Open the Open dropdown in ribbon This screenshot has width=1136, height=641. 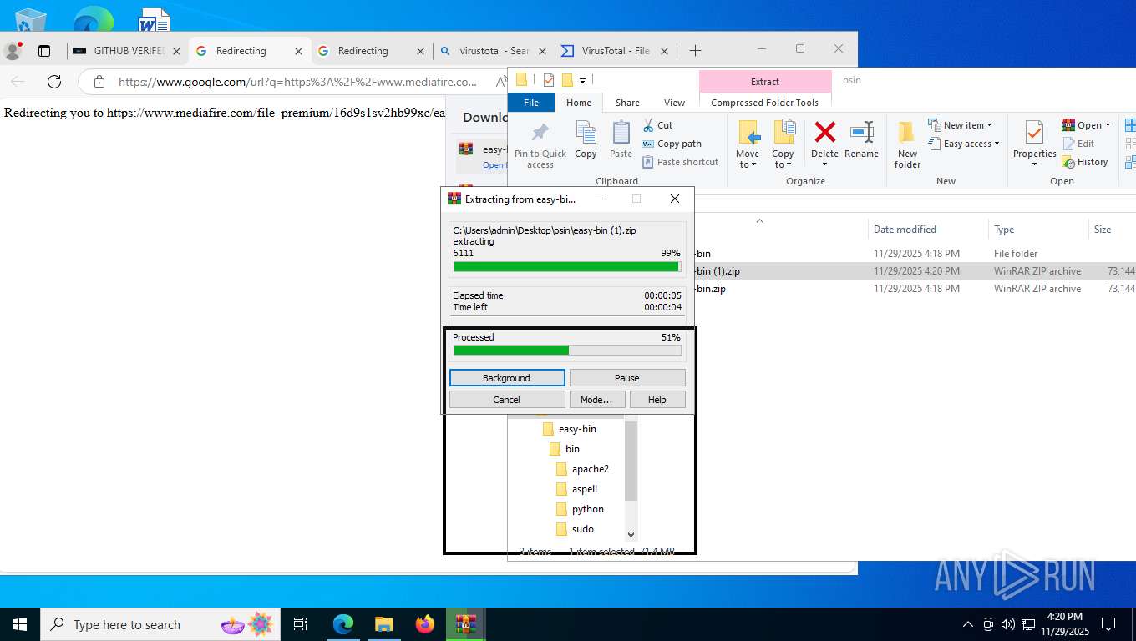(1086, 125)
